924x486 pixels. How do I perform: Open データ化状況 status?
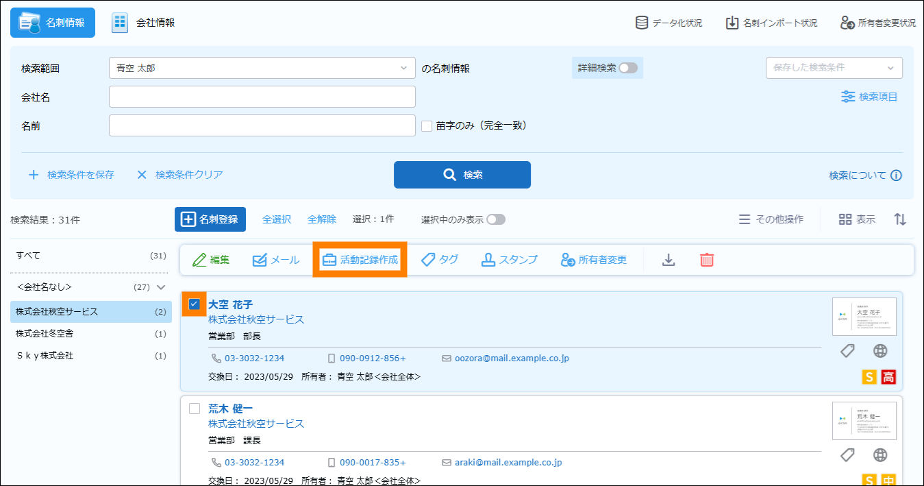click(x=669, y=23)
